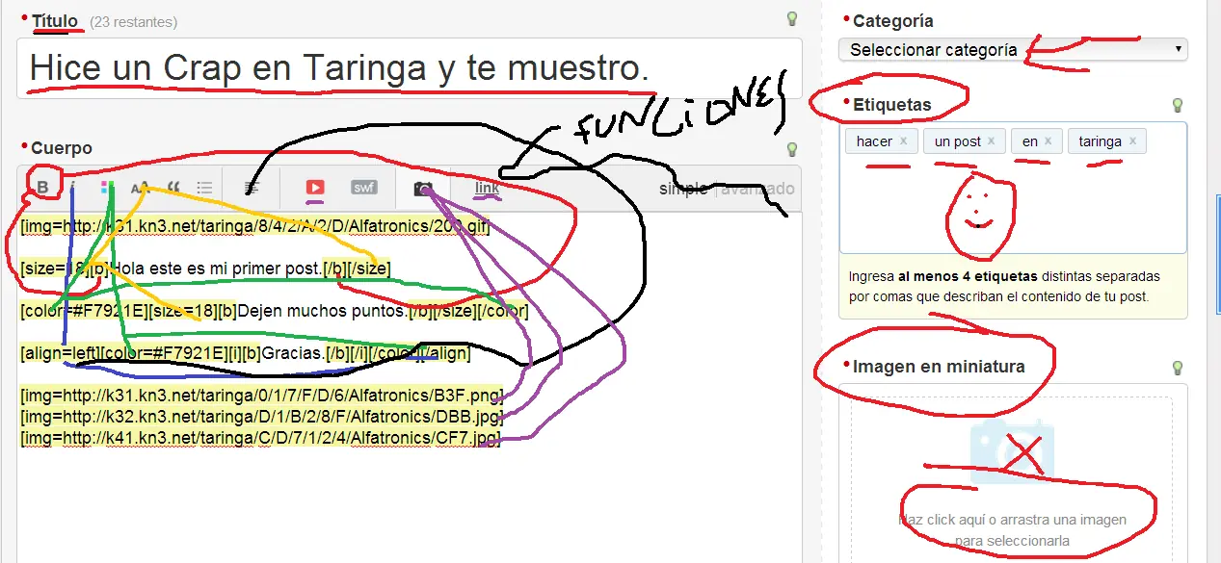This screenshot has height=563, width=1221.
Task: Show the Cuerpo help lightbulb tip
Action: pyautogui.click(x=792, y=149)
